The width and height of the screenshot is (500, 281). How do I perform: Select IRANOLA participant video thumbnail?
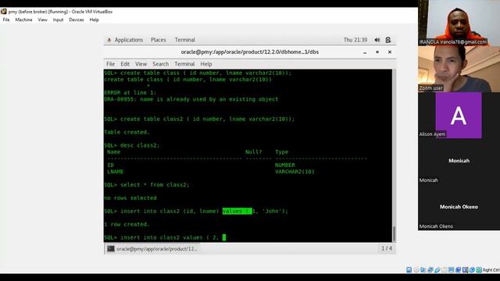pos(459,23)
